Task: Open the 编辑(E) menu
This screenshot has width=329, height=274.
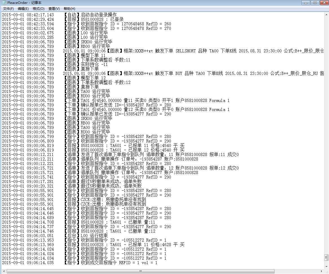Action: point(23,9)
